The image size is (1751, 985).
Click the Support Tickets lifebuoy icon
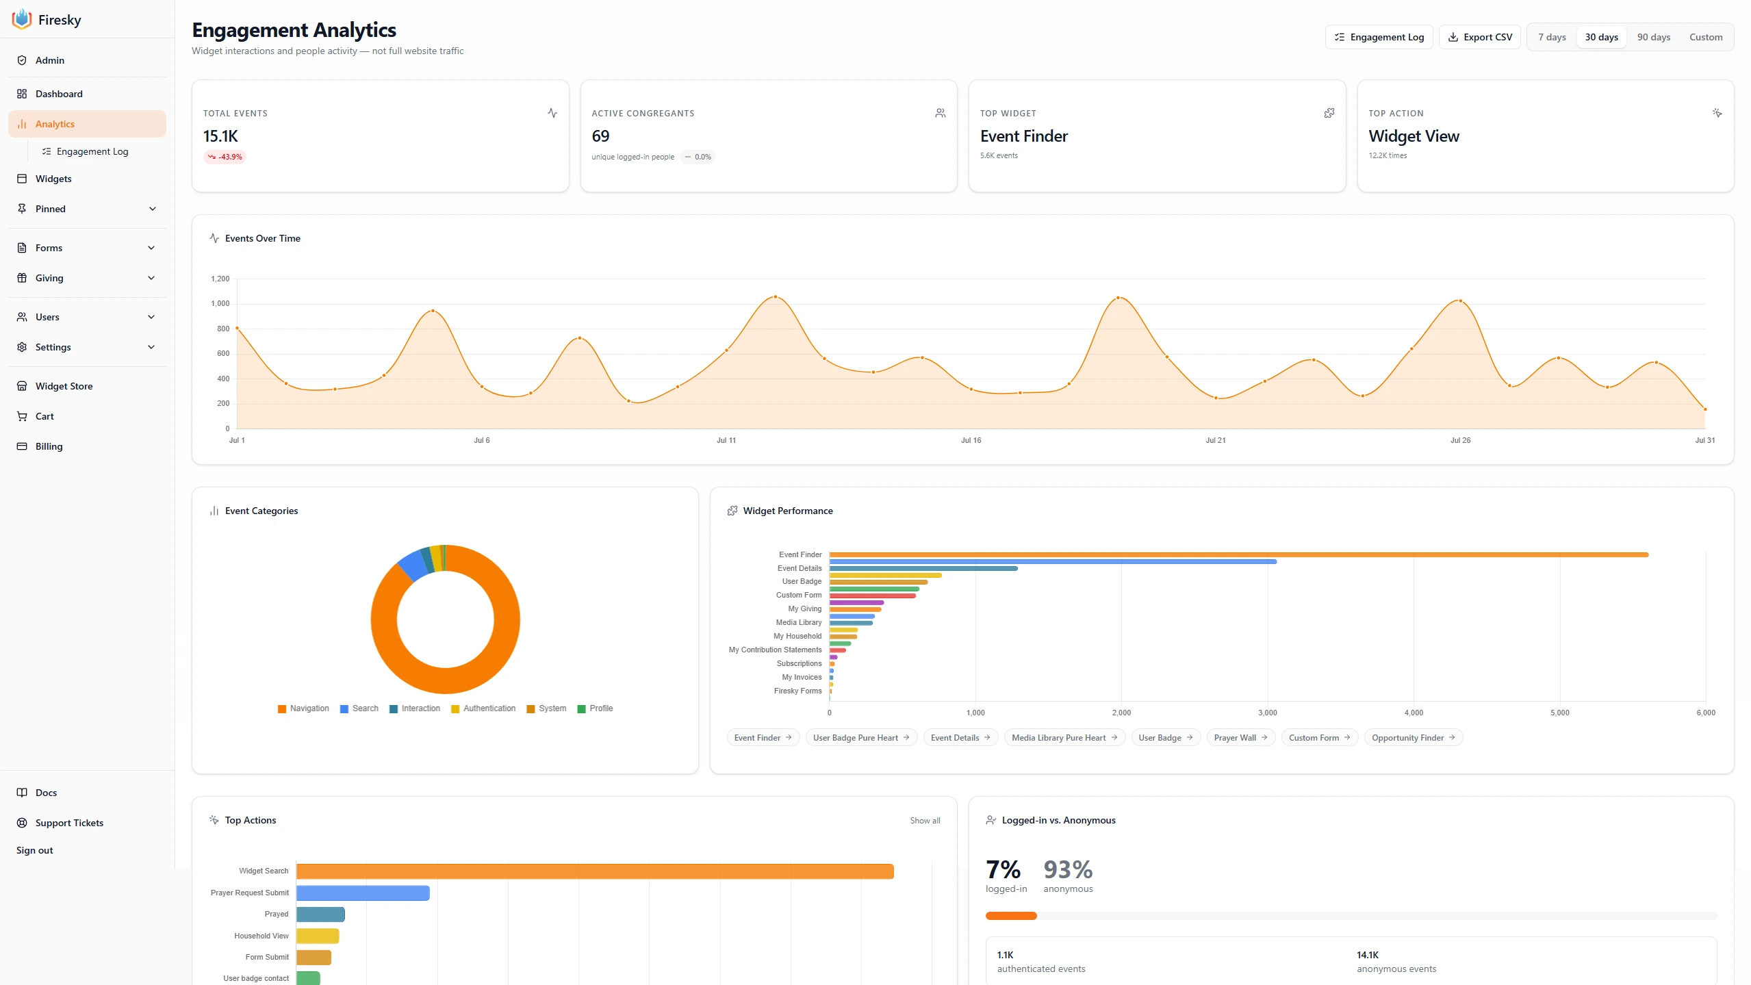[x=22, y=823]
